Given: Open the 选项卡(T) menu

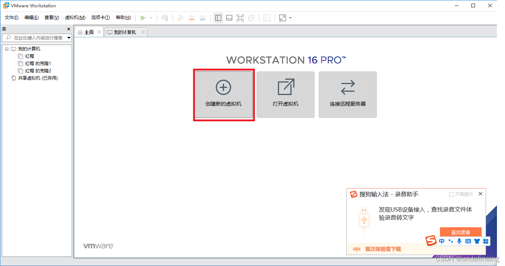Looking at the screenshot, I should click(x=101, y=18).
